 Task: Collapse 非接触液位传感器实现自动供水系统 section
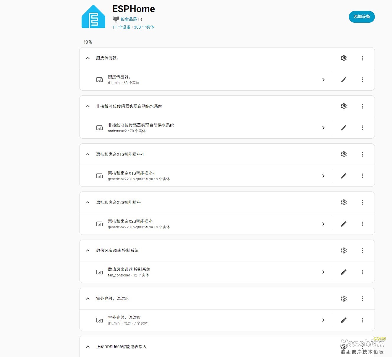[x=88, y=106]
